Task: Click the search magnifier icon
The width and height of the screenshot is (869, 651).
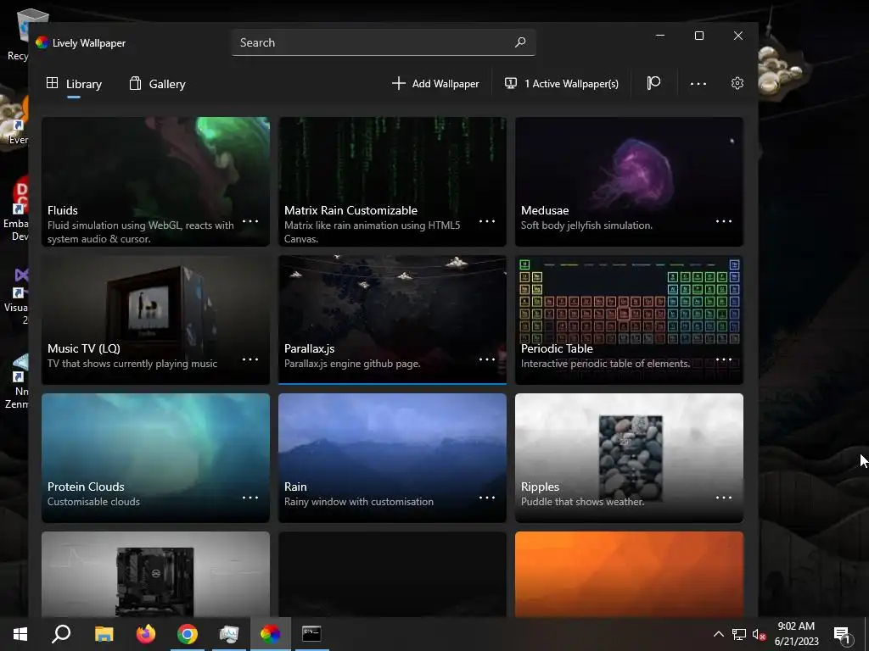Action: point(520,42)
